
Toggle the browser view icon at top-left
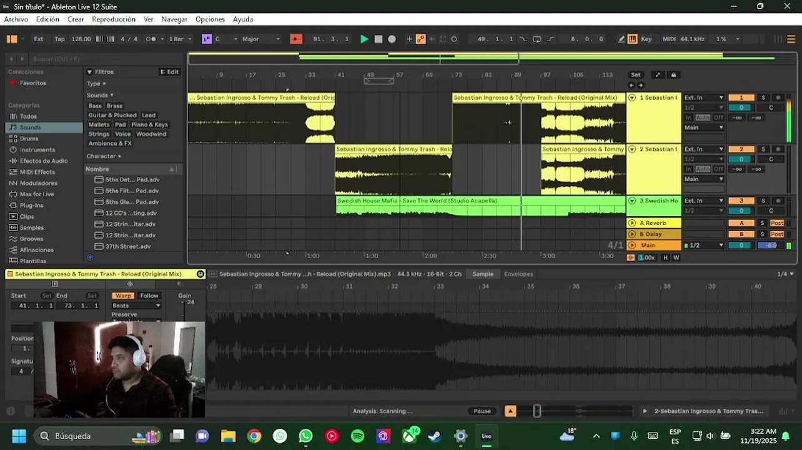12,39
